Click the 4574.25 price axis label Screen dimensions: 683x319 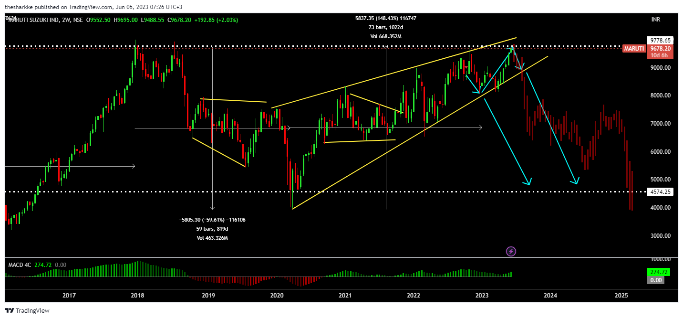(x=660, y=192)
